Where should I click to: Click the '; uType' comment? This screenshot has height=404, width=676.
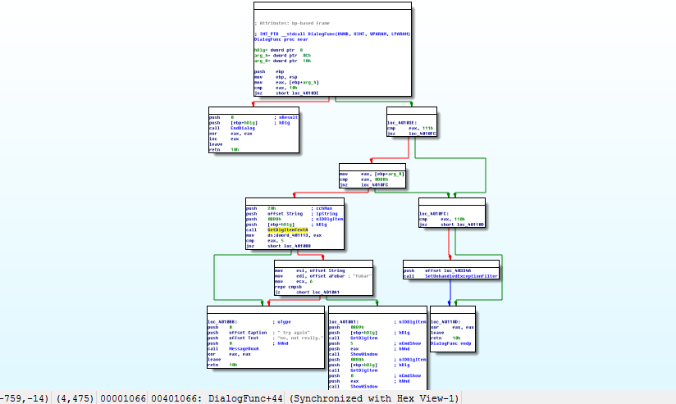(x=281, y=322)
